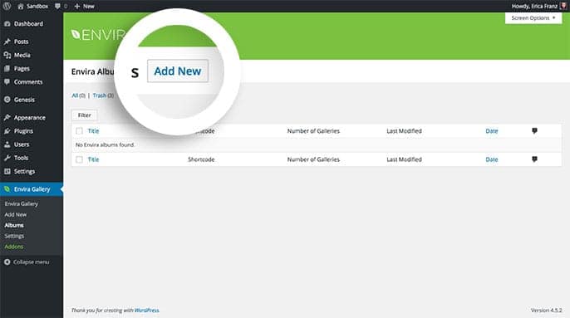
Task: Click the Users person icon
Action: pyautogui.click(x=7, y=144)
